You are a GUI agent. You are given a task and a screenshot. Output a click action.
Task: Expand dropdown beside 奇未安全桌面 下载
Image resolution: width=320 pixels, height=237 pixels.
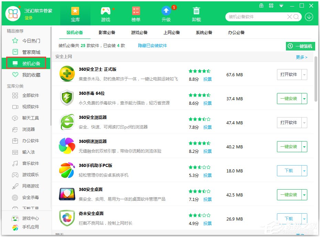click(x=304, y=219)
